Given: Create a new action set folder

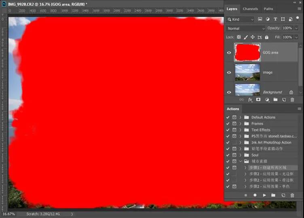Looking at the screenshot, I should [273, 195].
